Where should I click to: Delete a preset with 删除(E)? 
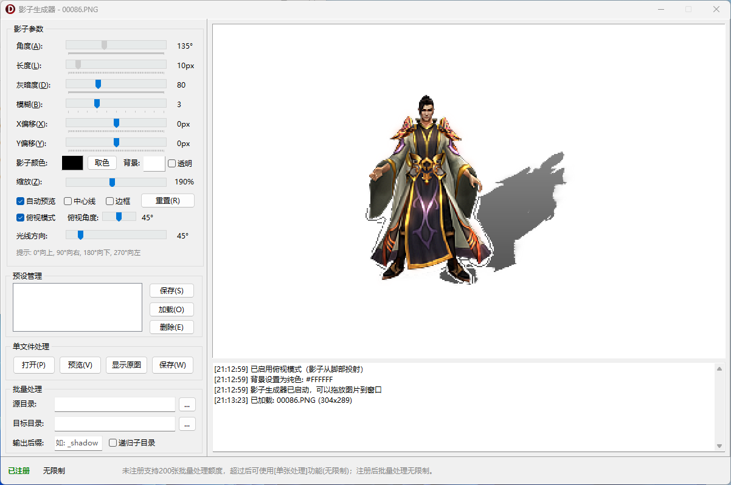click(171, 327)
